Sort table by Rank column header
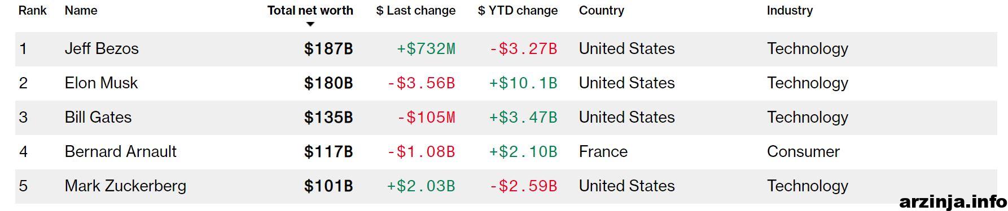This screenshot has width=1008, height=211. pos(33,11)
